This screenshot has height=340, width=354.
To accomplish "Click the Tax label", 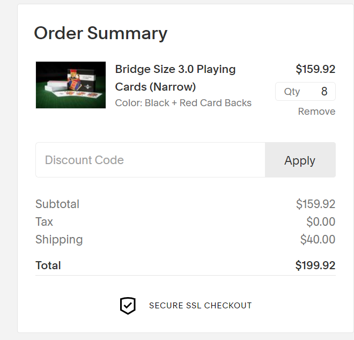I will pos(44,222).
